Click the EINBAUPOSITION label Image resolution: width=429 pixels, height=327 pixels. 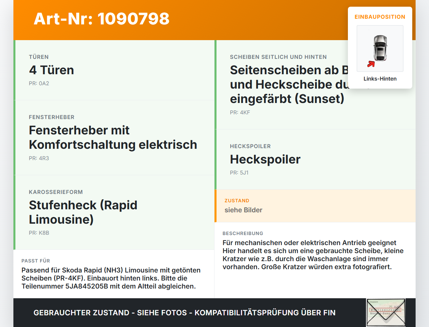[380, 17]
